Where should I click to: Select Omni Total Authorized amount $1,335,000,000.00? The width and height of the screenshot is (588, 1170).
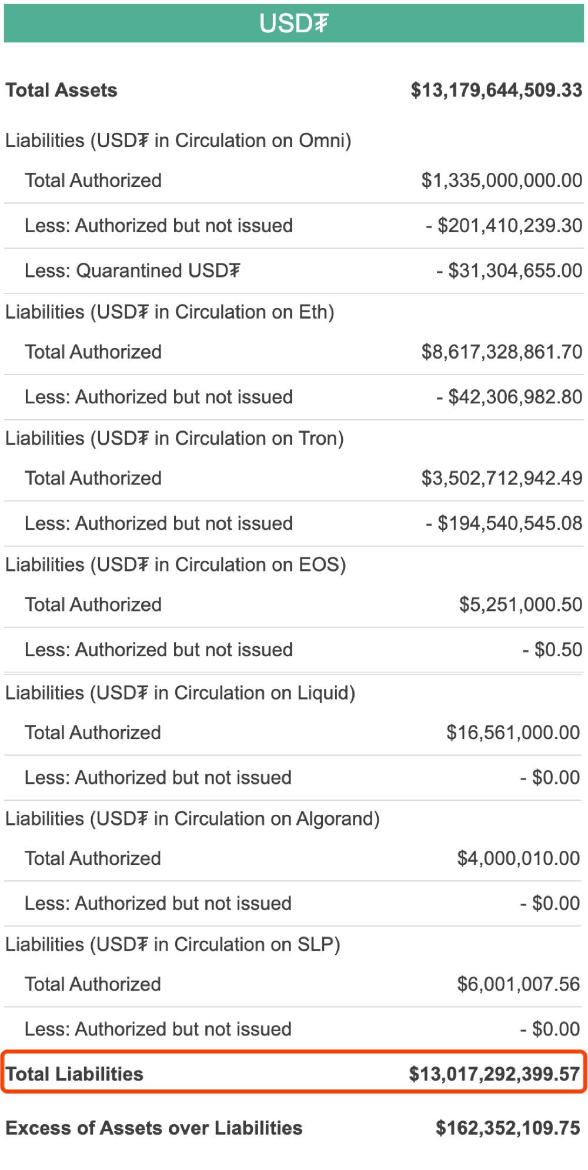[502, 180]
